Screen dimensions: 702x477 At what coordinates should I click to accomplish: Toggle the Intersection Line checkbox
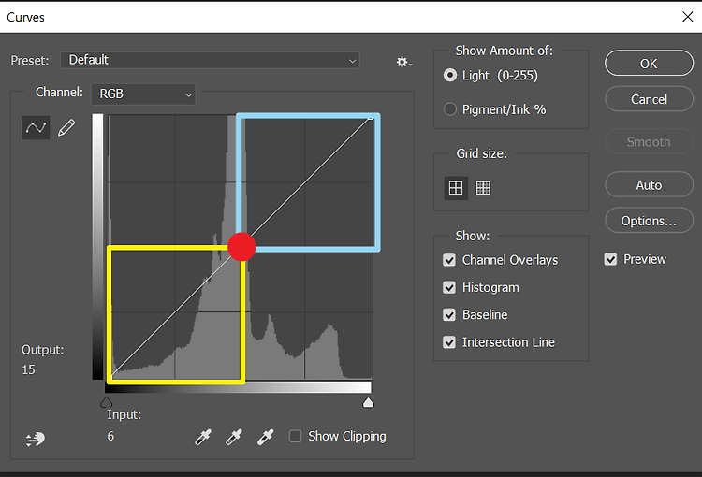pyautogui.click(x=449, y=342)
